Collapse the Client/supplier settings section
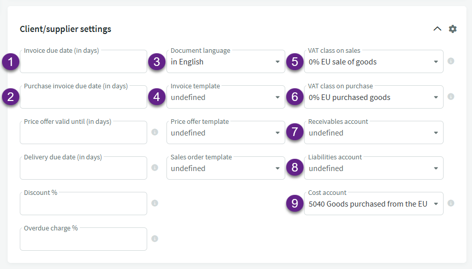 point(437,29)
